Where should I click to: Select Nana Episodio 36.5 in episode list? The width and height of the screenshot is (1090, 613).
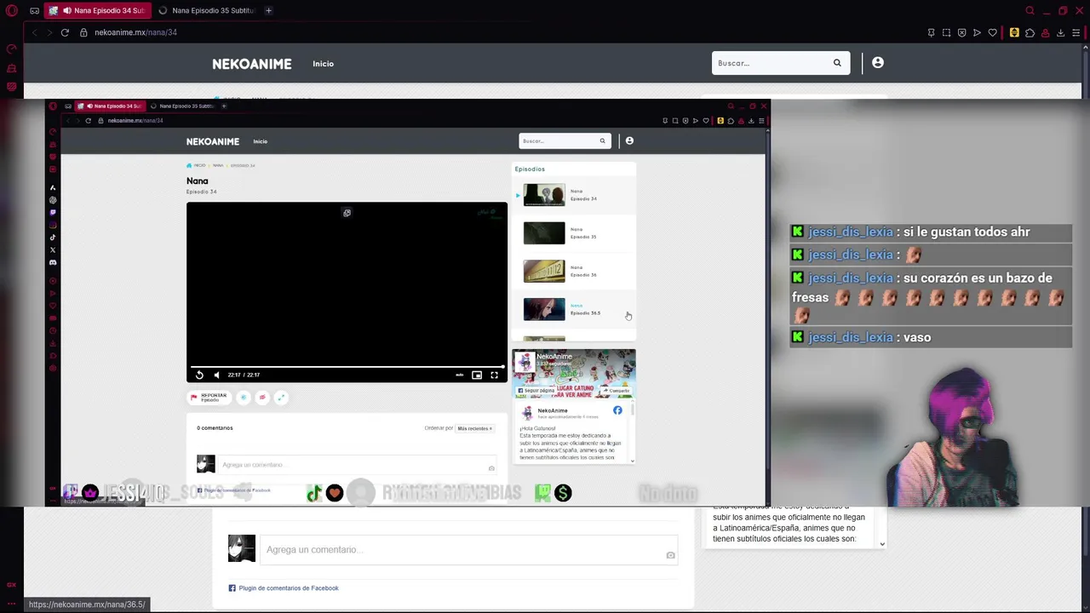tap(574, 309)
